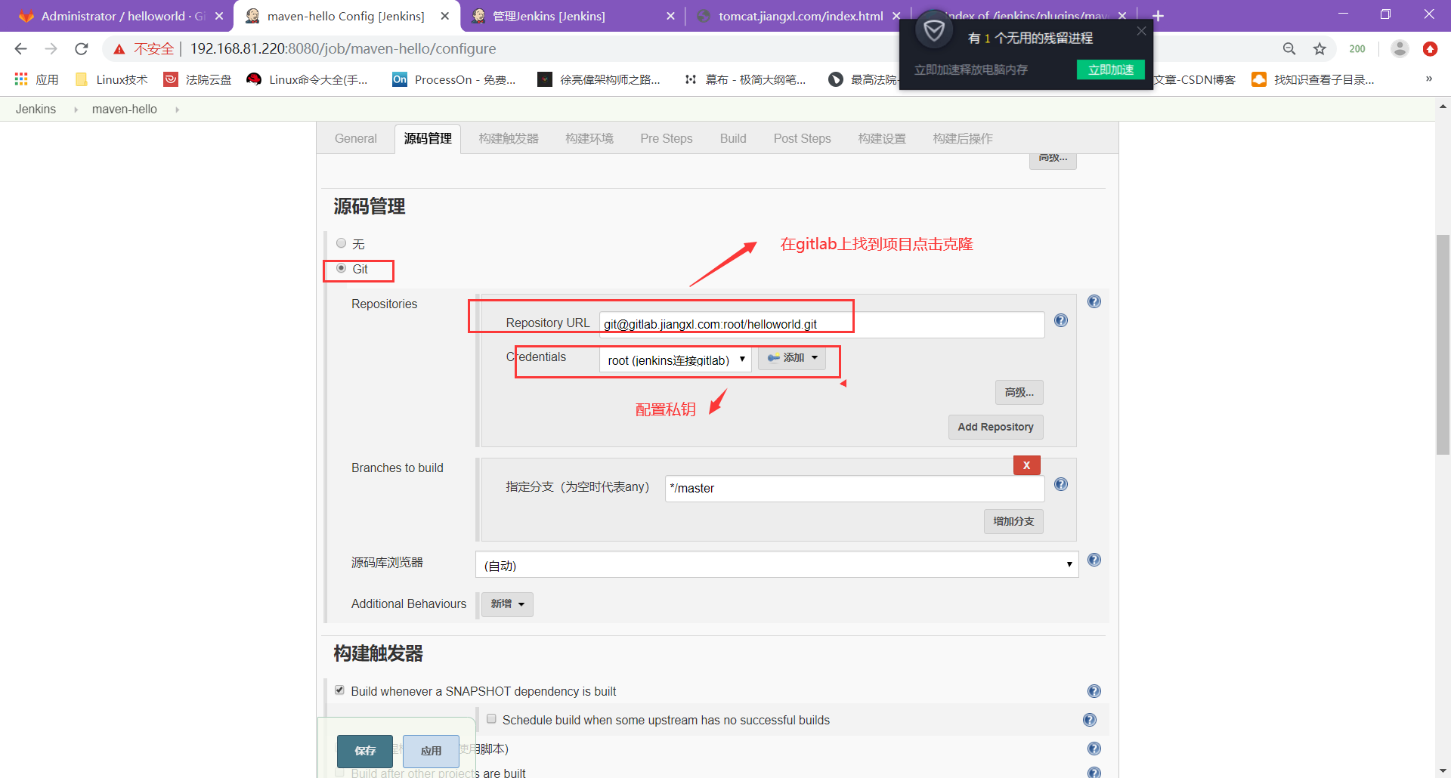The width and height of the screenshot is (1451, 778).
Task: Close the maven-hello Config tab
Action: (445, 16)
